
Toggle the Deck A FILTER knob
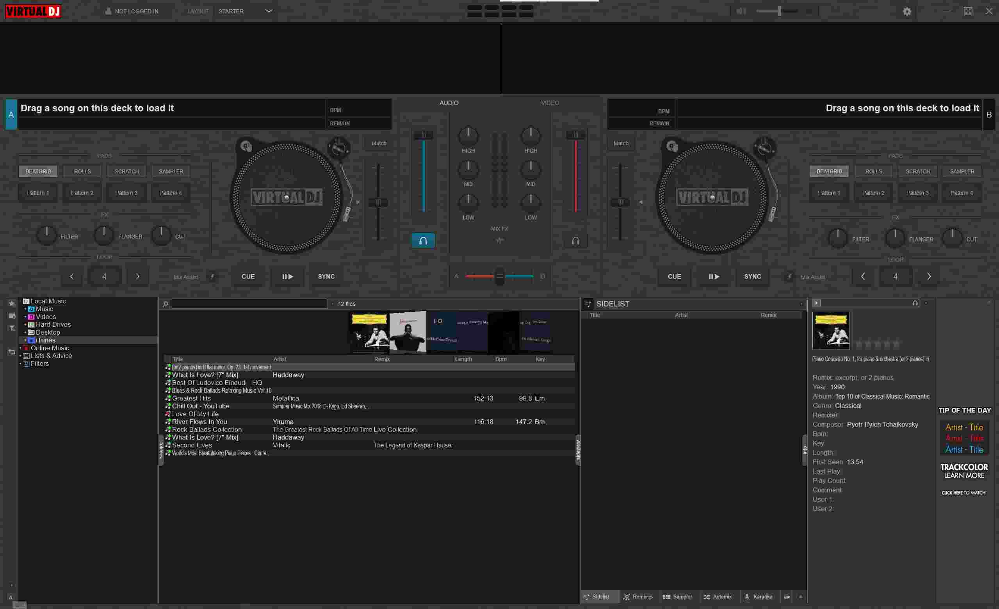click(x=46, y=235)
